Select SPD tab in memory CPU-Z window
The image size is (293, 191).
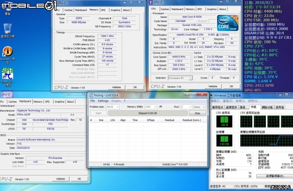(103, 10)
